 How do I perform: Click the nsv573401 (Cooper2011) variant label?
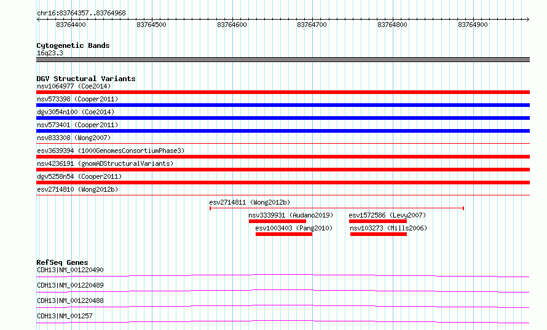[77, 125]
